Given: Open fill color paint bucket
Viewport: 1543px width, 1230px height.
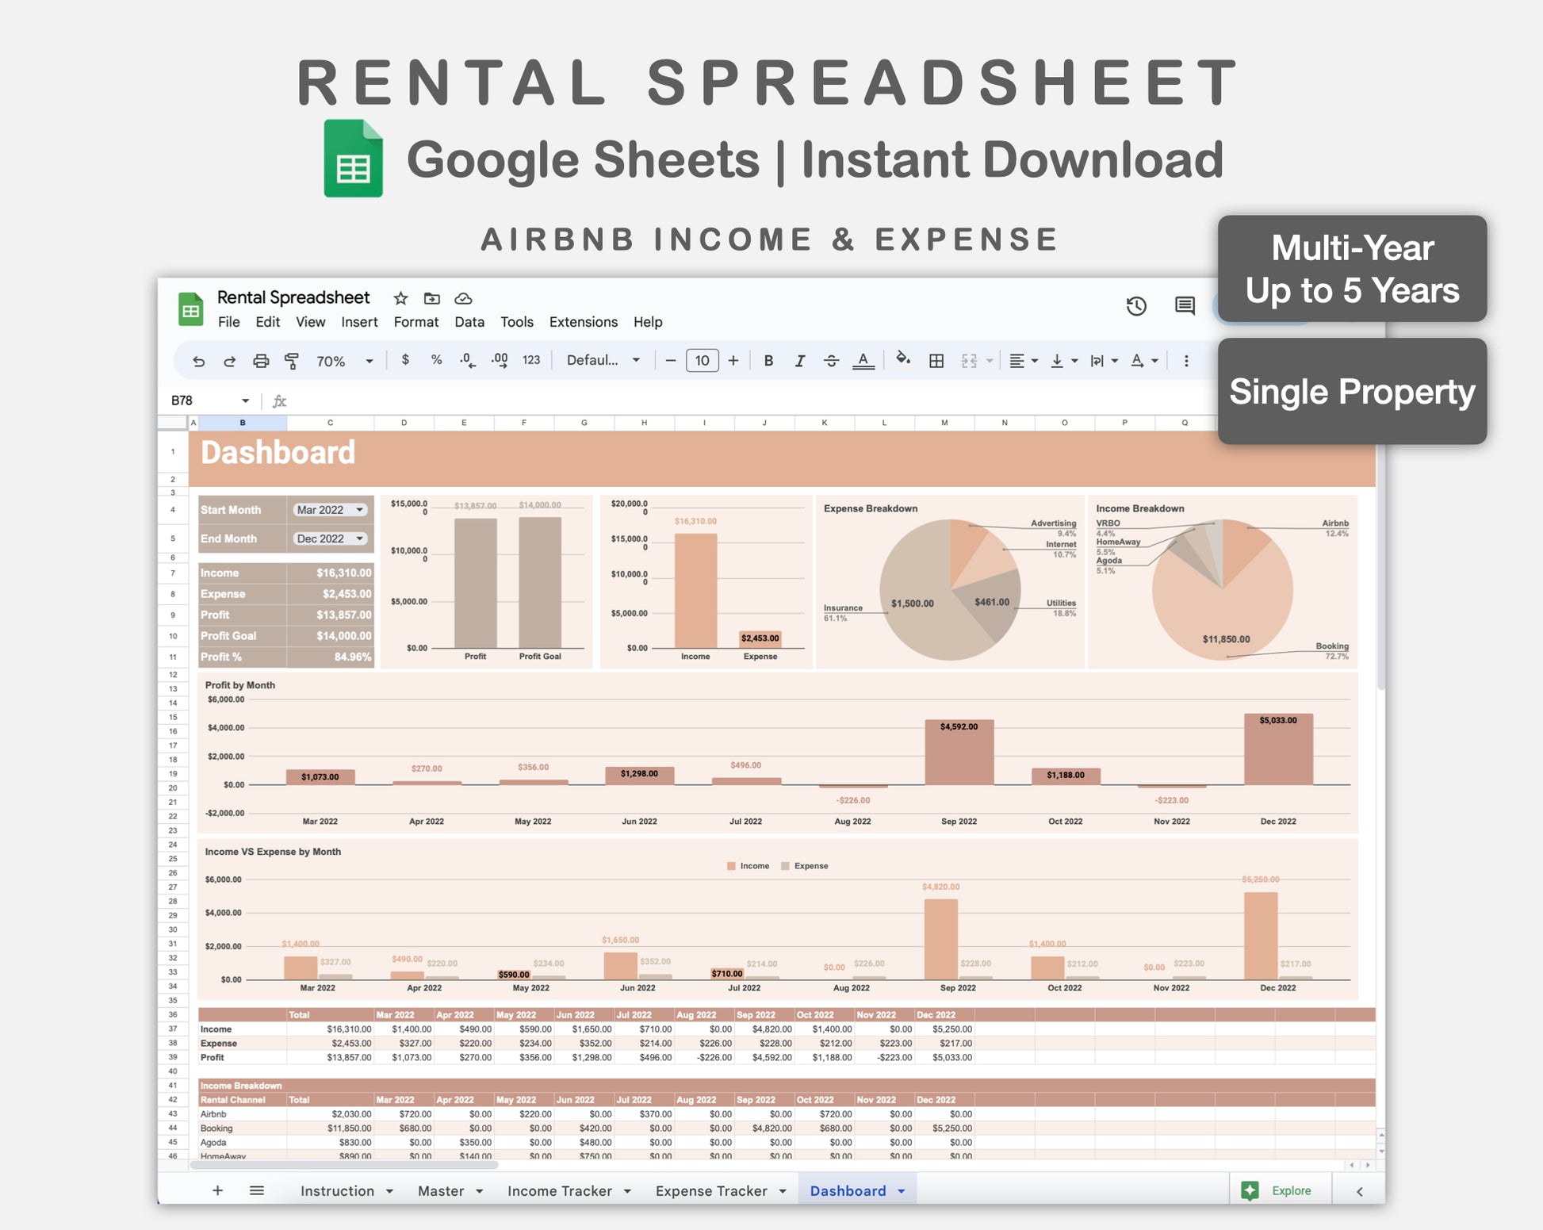Looking at the screenshot, I should (902, 360).
